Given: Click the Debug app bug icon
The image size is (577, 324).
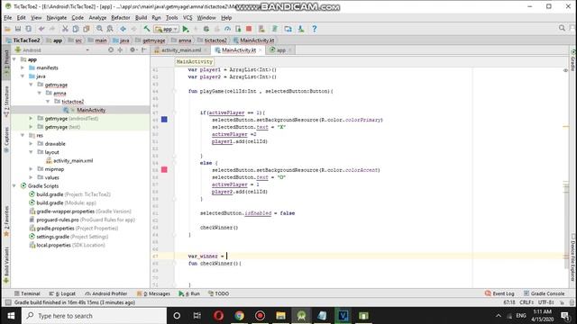Looking at the screenshot, I should (206, 29).
